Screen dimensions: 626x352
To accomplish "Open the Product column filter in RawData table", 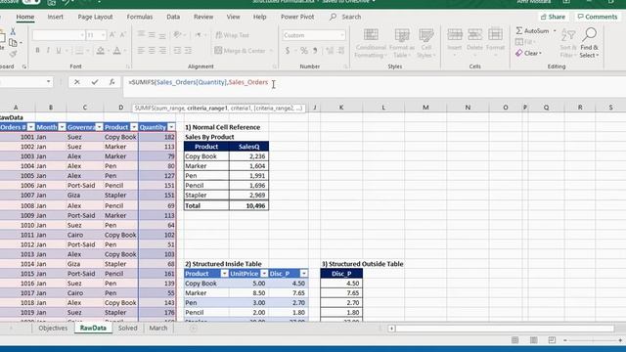I will pos(134,127).
